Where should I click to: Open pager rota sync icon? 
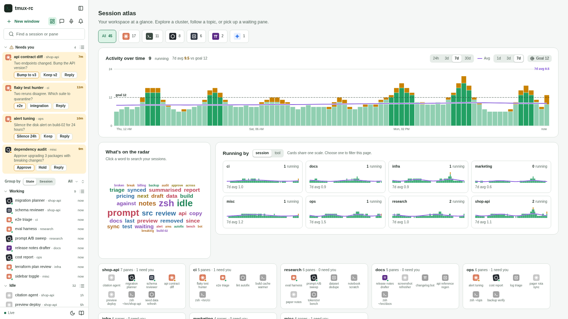[x=536, y=278]
